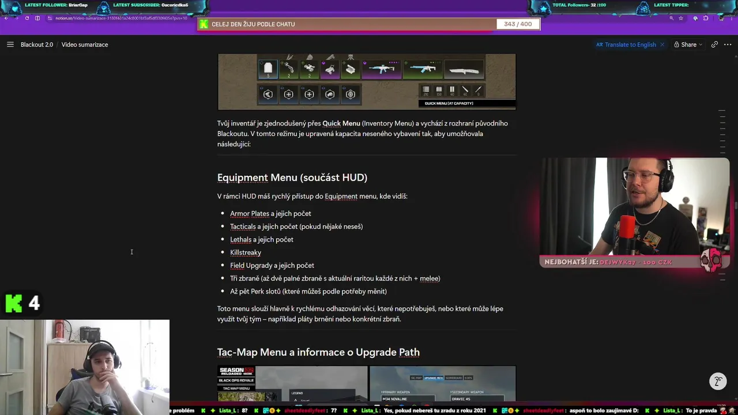The image size is (738, 415).
Task: Click sentence V rámci HUD máš rychlý přístup
Action: point(312,196)
